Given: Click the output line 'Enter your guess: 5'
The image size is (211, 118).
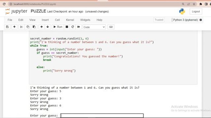Looking at the screenshot, I should (x=45, y=91).
